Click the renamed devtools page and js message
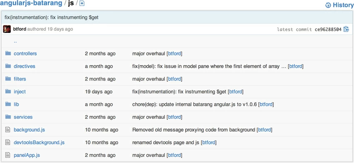354x163 pixels. click(x=166, y=143)
